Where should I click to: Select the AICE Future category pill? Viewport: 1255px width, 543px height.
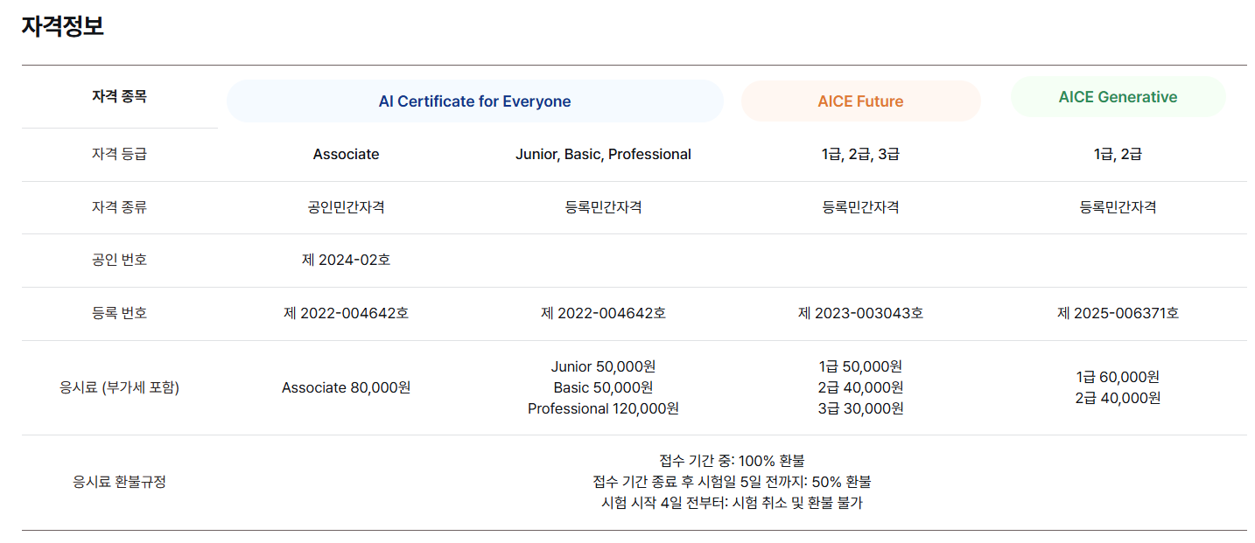point(860,101)
